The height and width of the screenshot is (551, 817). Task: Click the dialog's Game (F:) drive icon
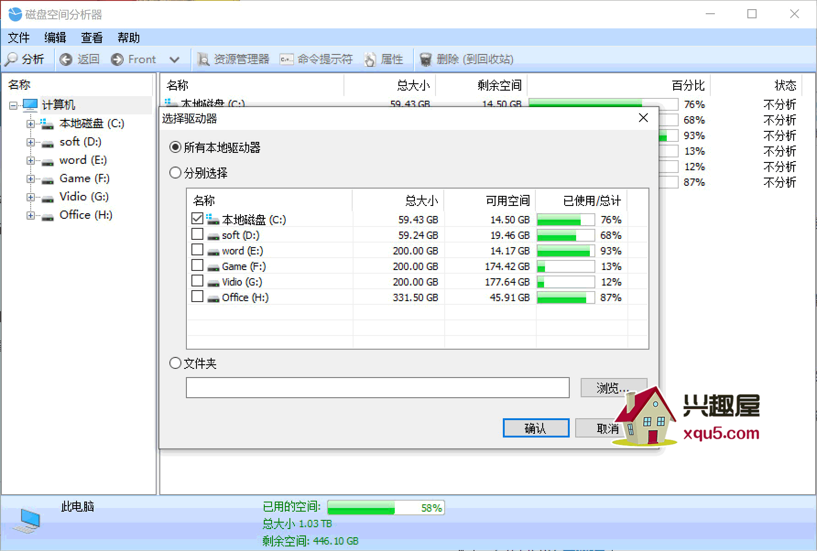pos(213,268)
